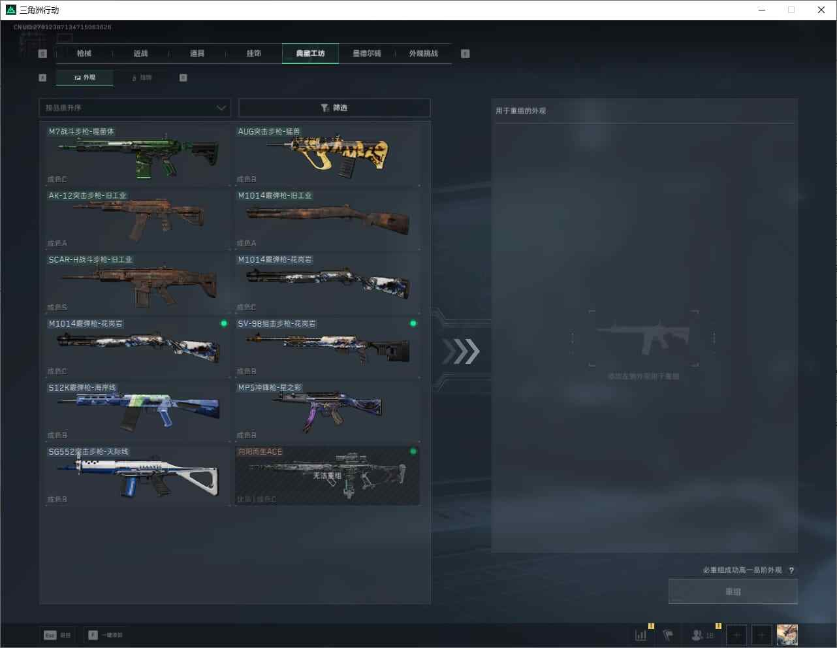Image resolution: width=837 pixels, height=648 pixels.
Task: Select the MP5冲锋枪-星之彩 skin
Action: (327, 411)
